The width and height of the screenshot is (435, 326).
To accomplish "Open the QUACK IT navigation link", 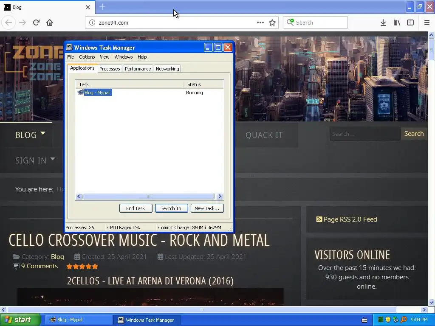I will coord(264,135).
